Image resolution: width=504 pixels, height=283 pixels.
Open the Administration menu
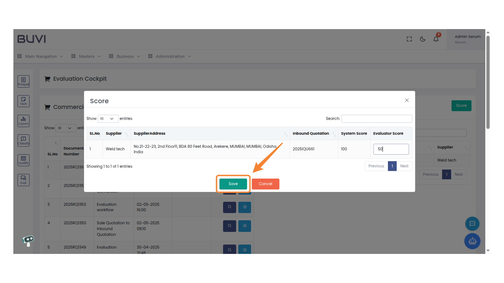(x=170, y=56)
